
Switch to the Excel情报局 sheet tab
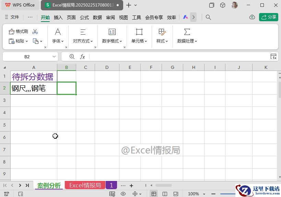(x=85, y=185)
